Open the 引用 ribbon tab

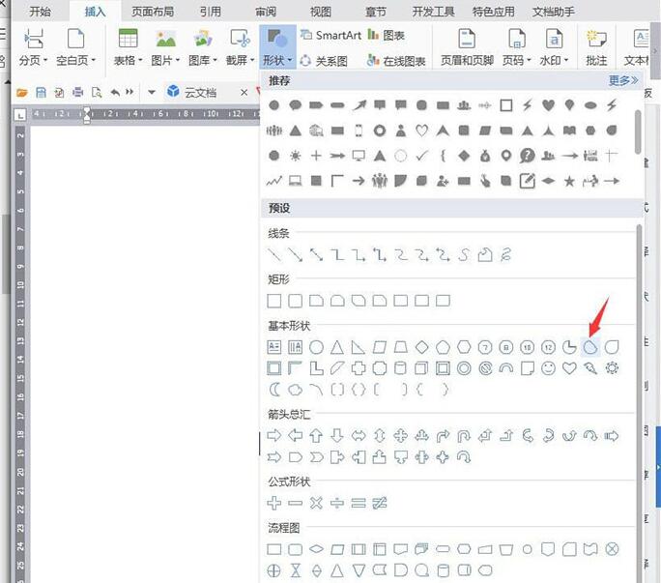(211, 12)
